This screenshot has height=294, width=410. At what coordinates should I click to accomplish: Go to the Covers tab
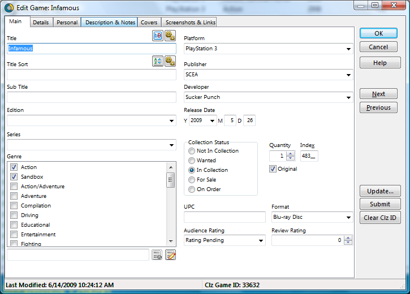coord(149,23)
